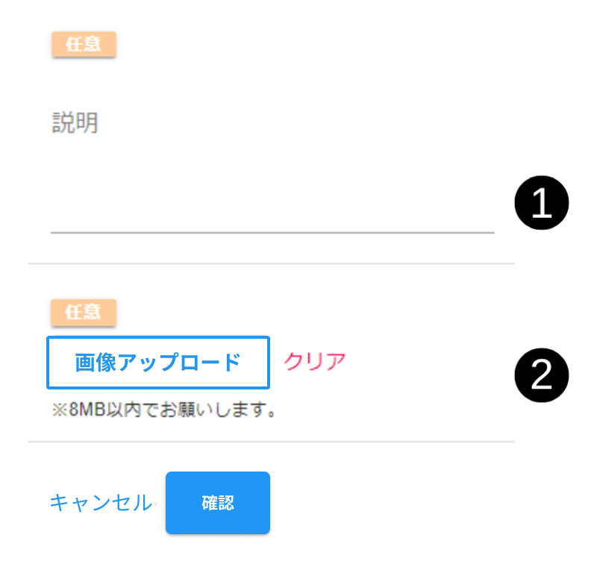The width and height of the screenshot is (597, 576).
Task: Open the image upload file chooser
Action: pos(158,363)
